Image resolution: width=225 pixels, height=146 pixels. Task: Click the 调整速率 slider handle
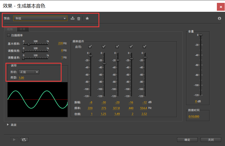(x=23, y=58)
